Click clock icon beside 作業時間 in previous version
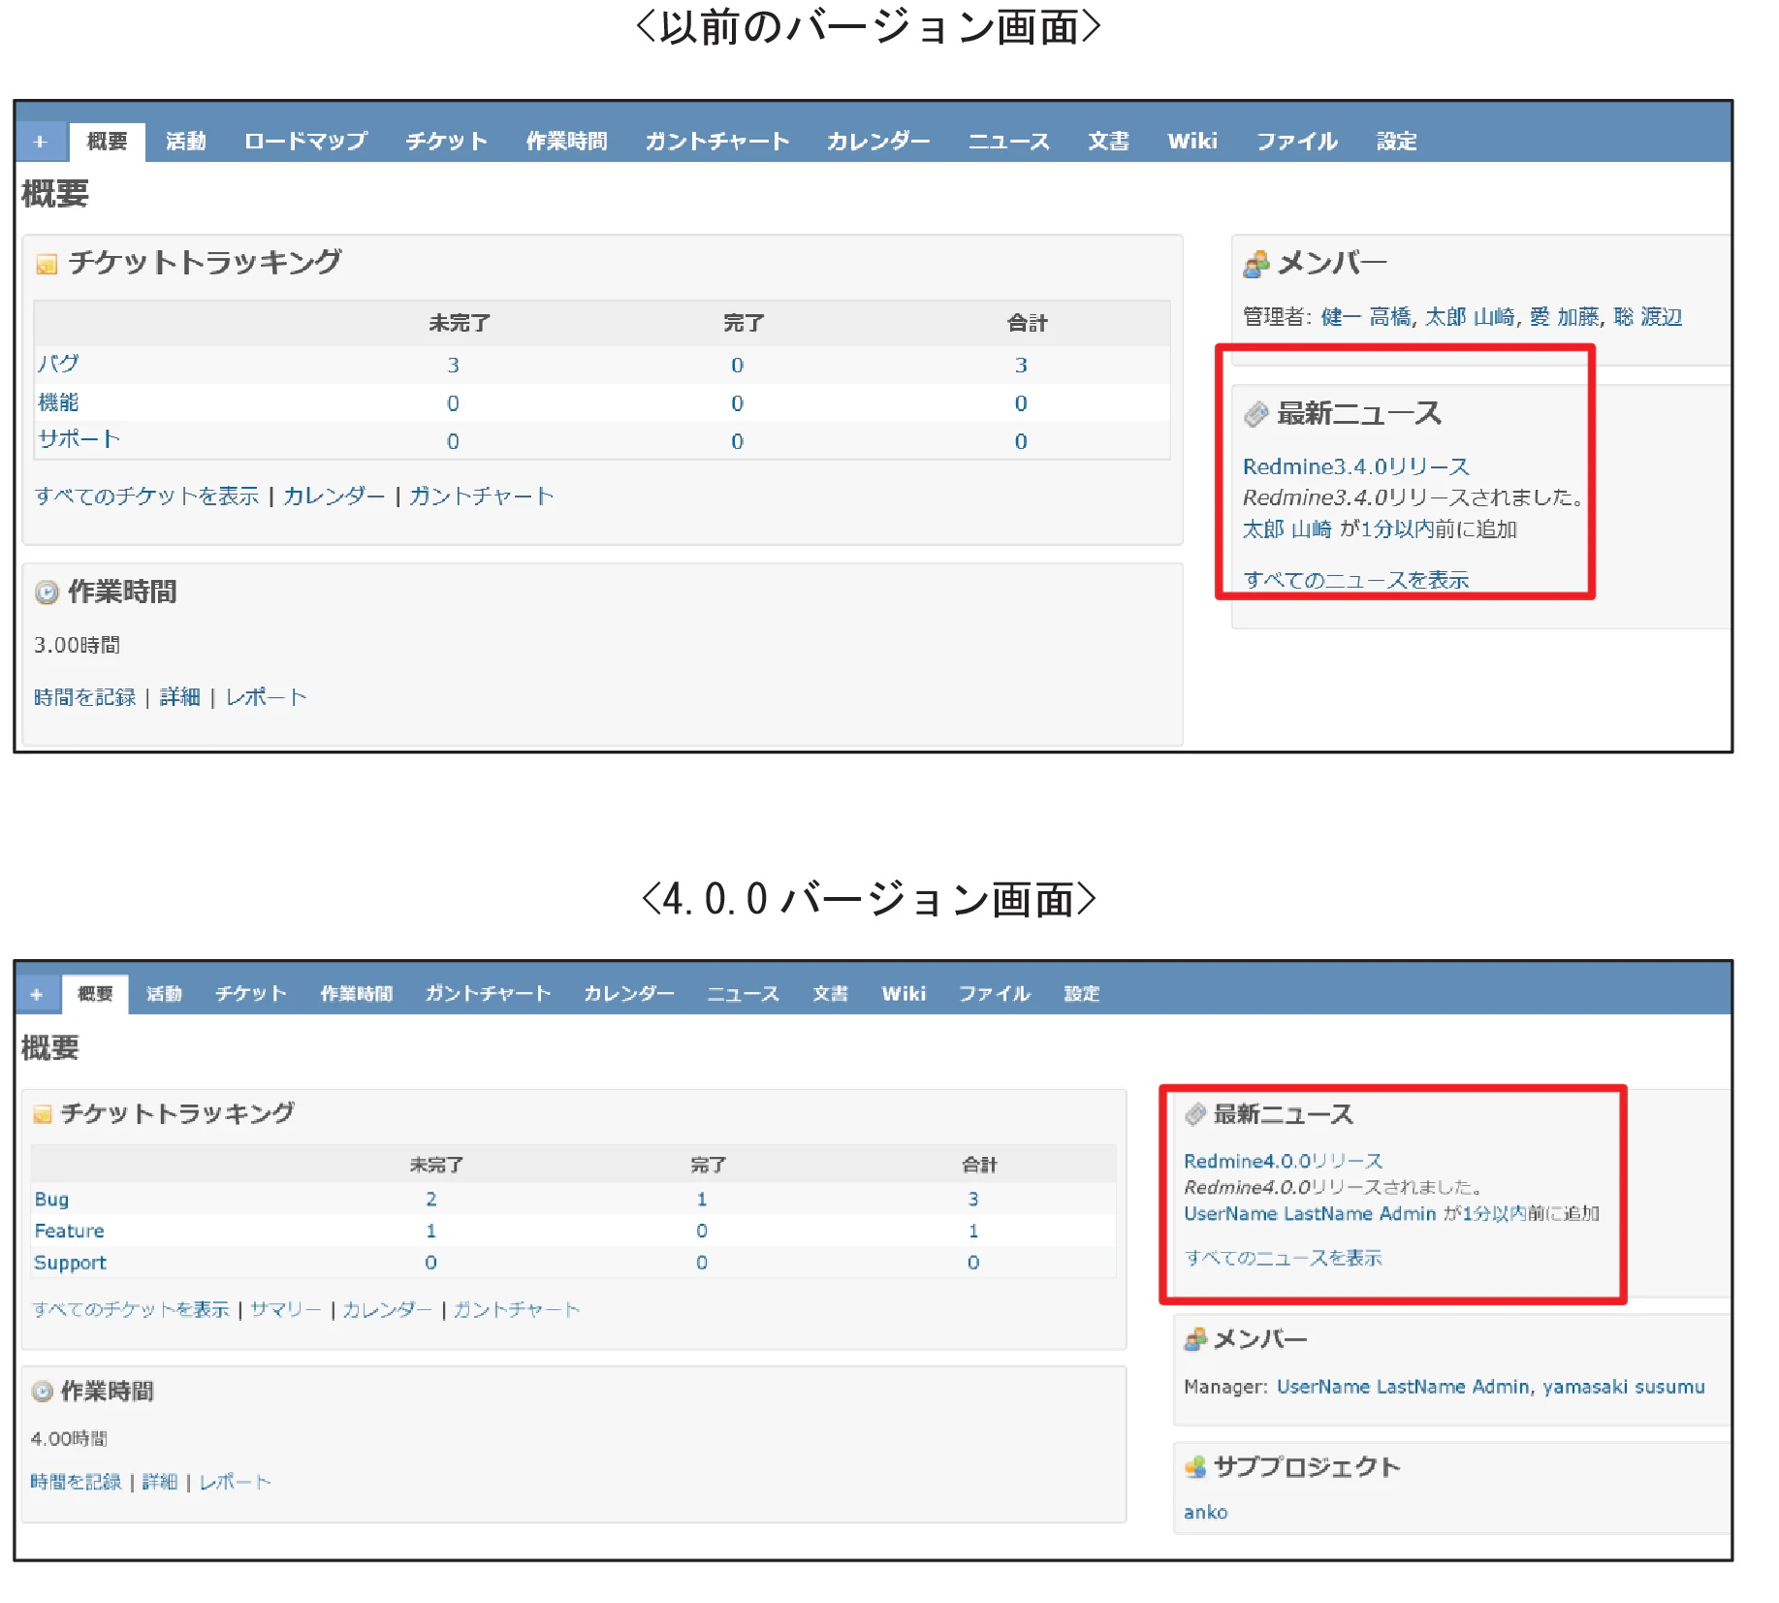This screenshot has height=1603, width=1779. tap(47, 593)
